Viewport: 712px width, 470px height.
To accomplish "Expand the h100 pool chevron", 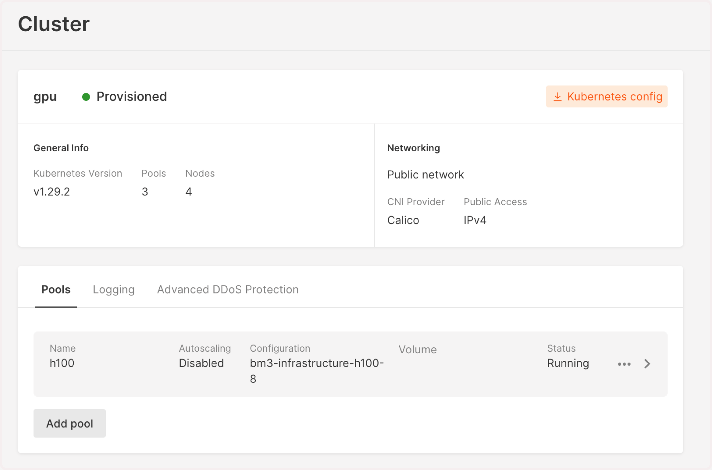I will [x=647, y=364].
